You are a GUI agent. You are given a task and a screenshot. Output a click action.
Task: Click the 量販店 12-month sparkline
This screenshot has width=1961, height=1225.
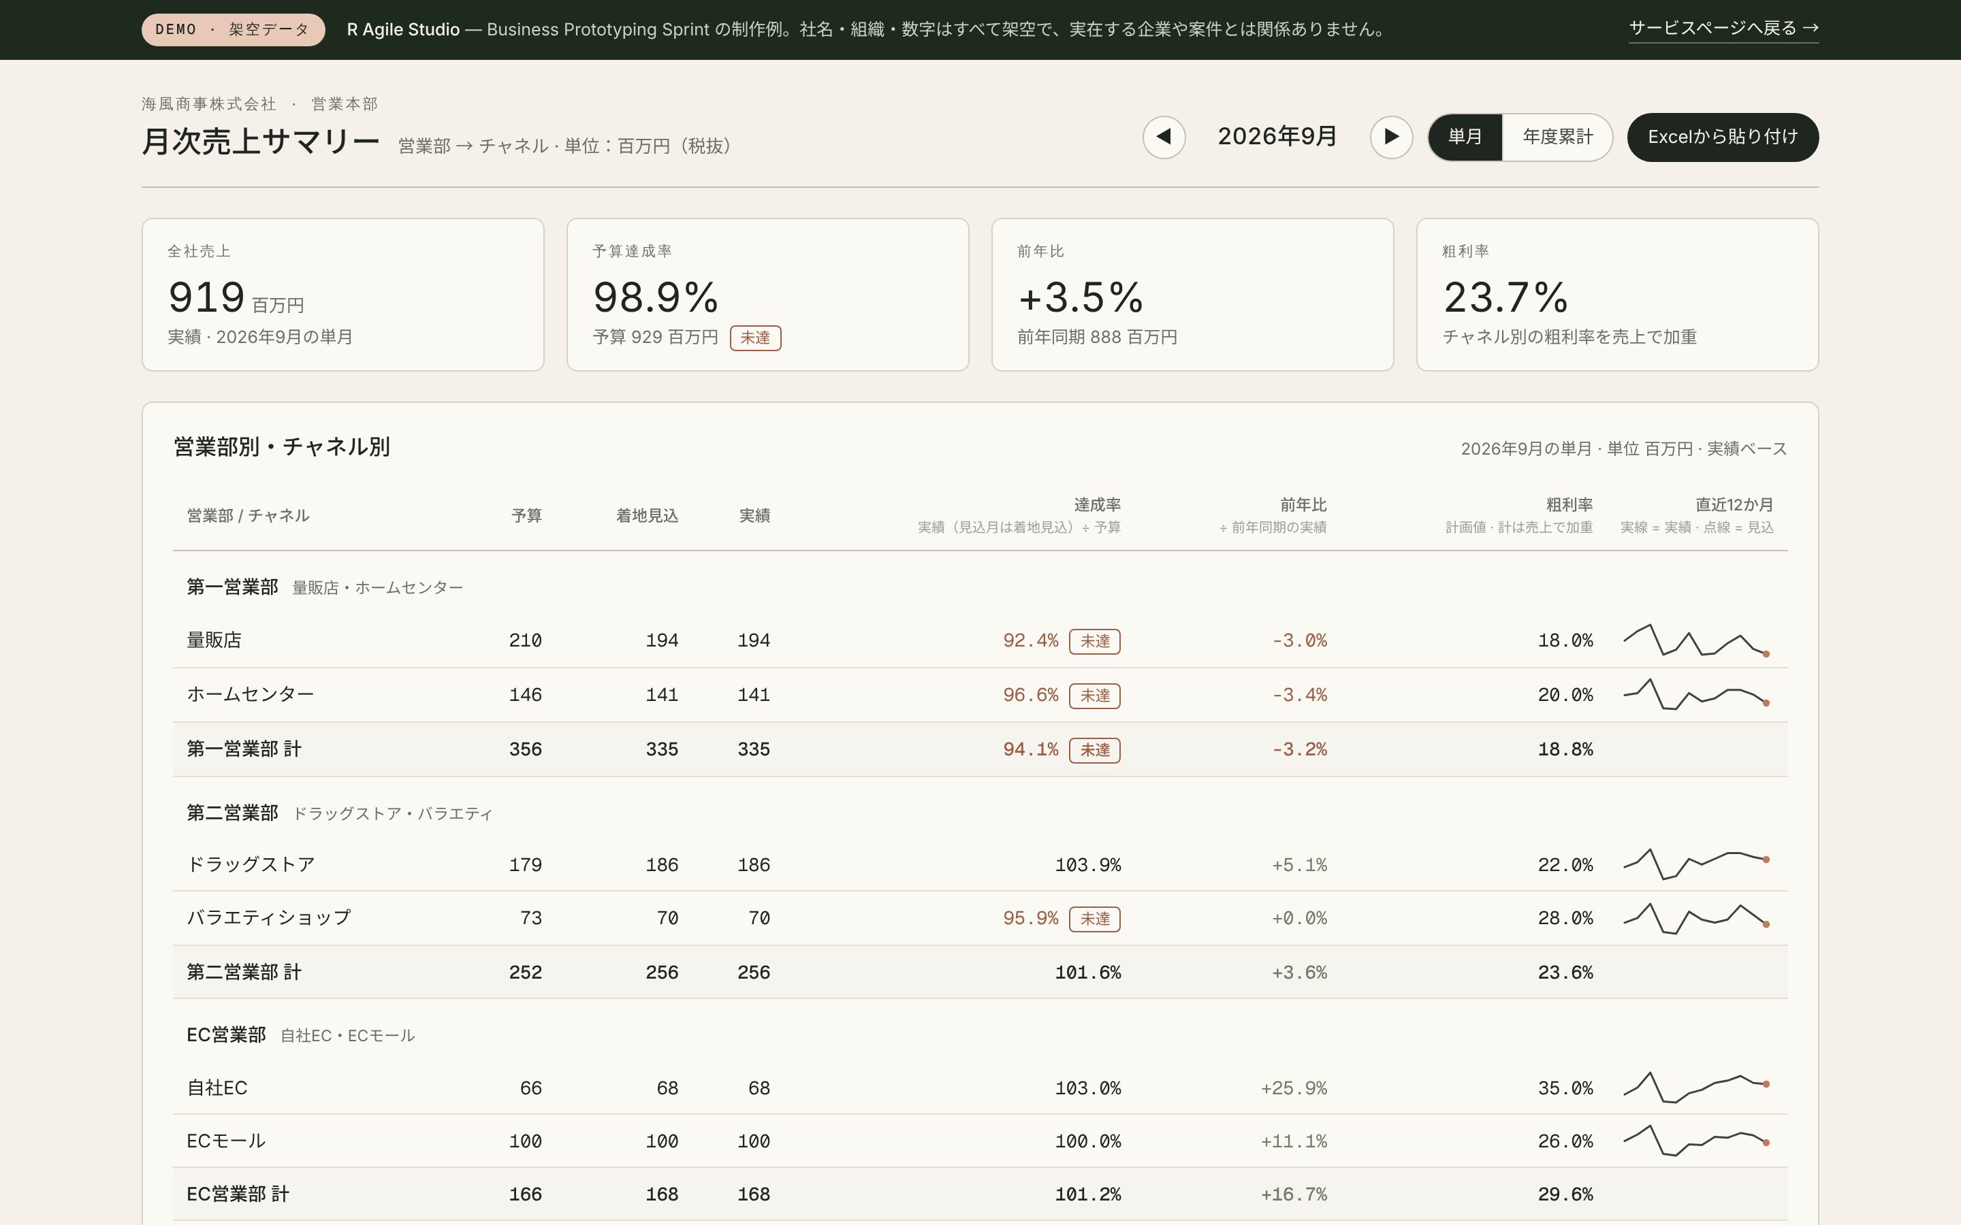(1696, 640)
